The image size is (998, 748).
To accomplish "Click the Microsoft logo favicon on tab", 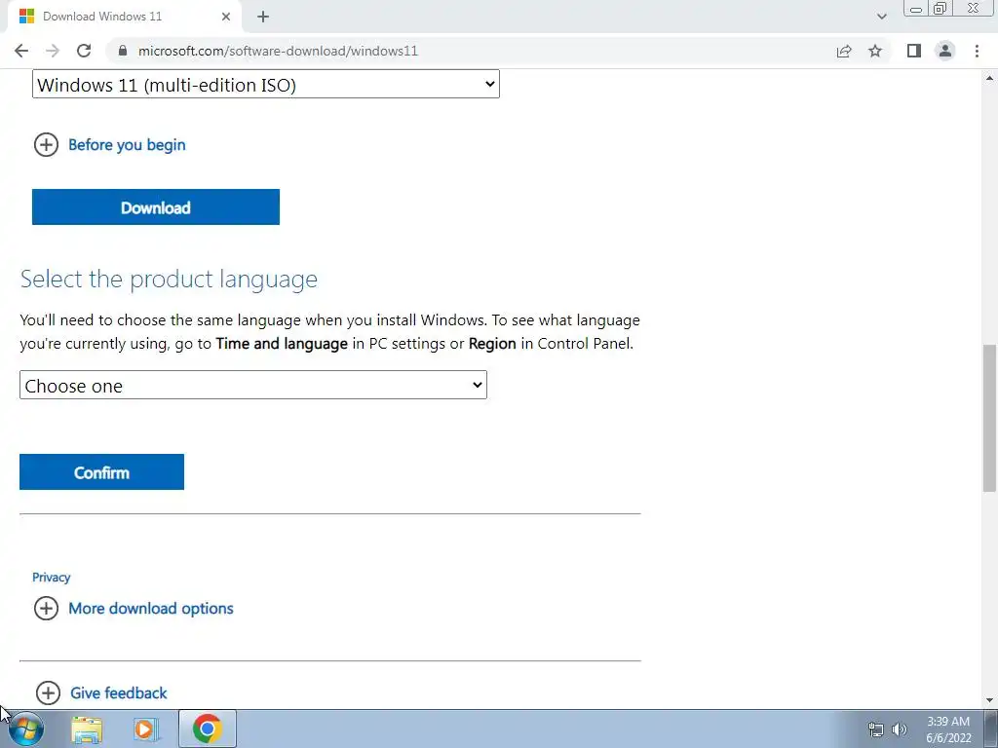I will pos(26,17).
